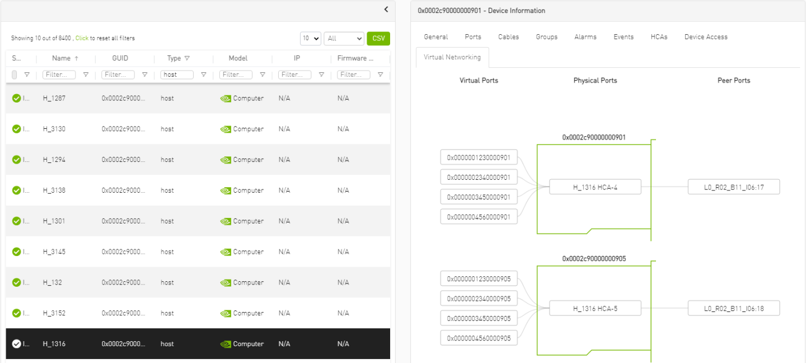The height and width of the screenshot is (363, 806).
Task: Select virtual port 0x0000001230000901 in the diagram
Action: click(479, 157)
